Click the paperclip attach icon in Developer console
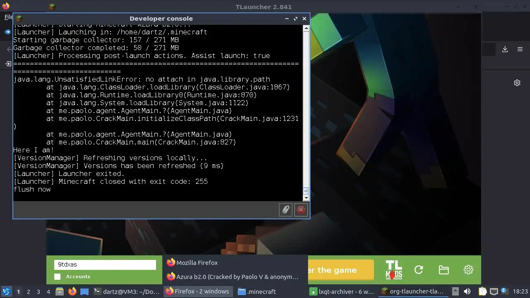The height and width of the screenshot is (298, 530). [286, 210]
